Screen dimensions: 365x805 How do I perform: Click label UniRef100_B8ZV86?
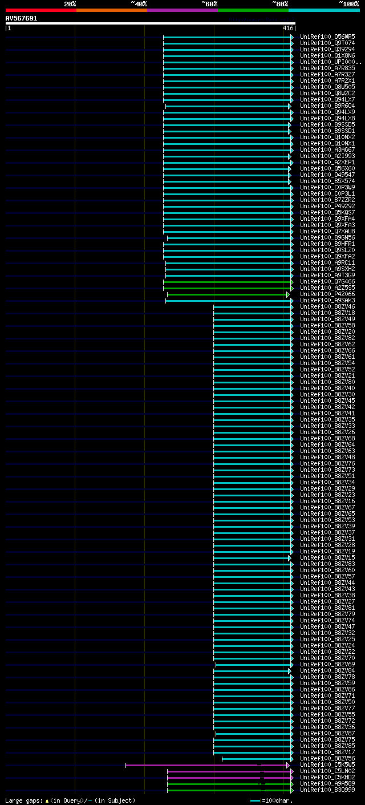(327, 689)
